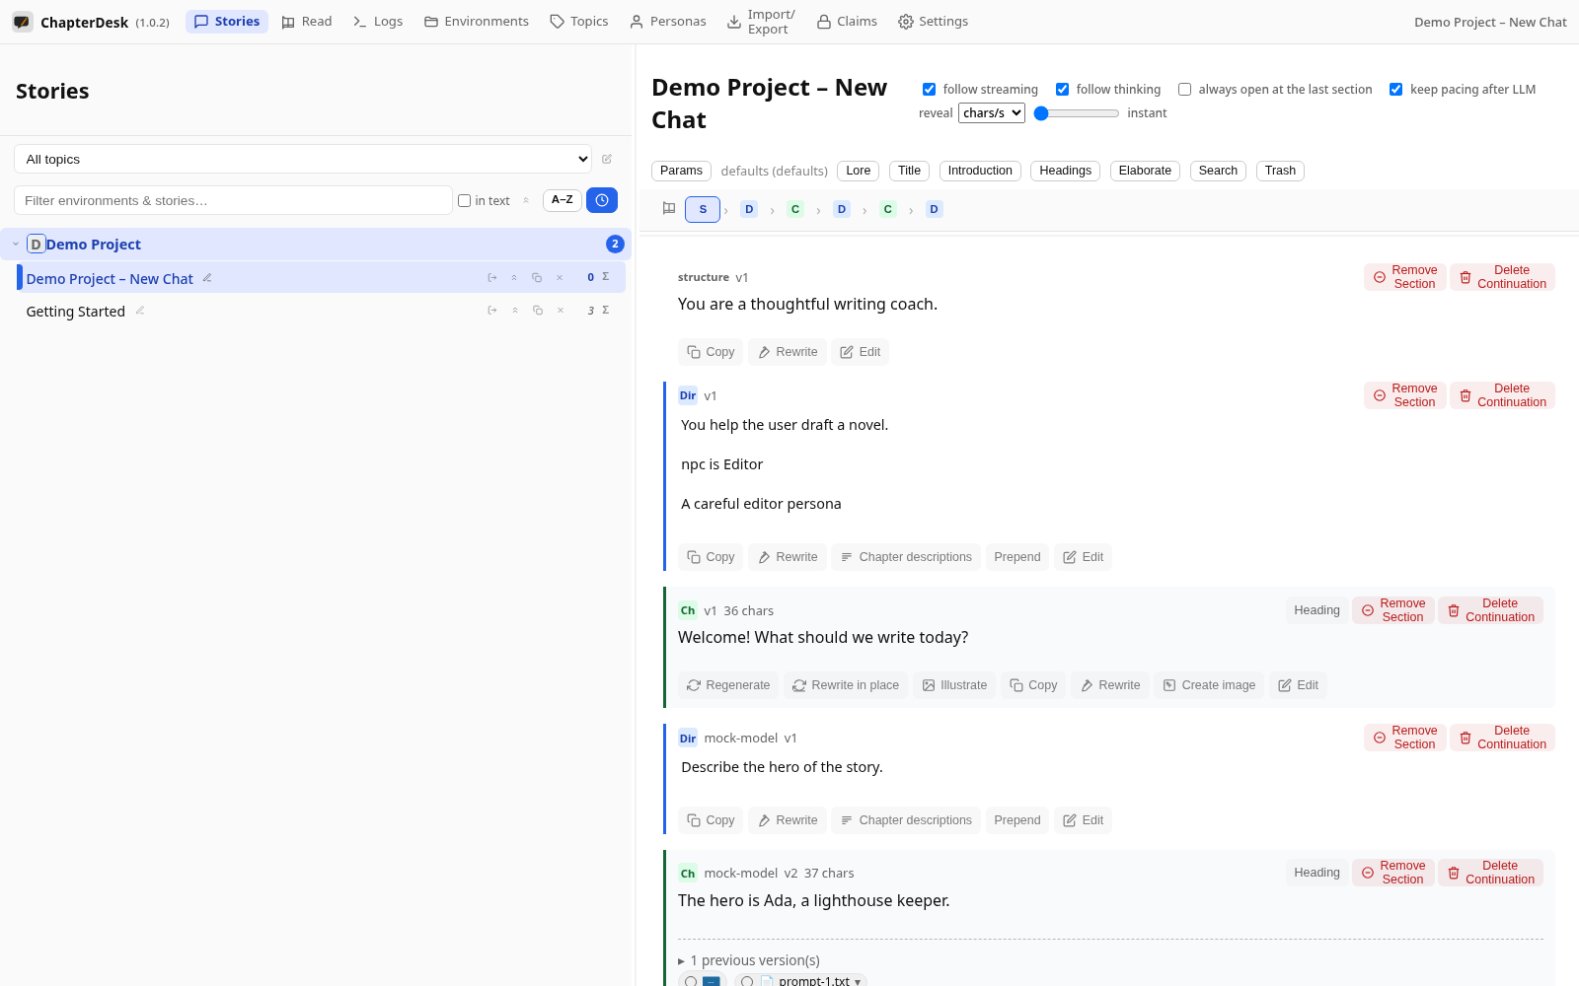Toggle the follow thinking checkbox
This screenshot has height=986, width=1579.
(1062, 90)
